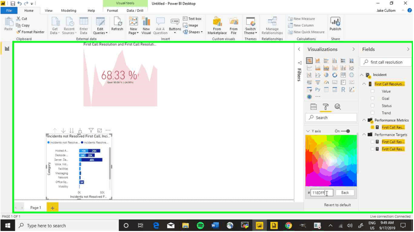Click New Measure
Image resolution: width=414 pixels, height=232 pixels.
pyautogui.click(x=301, y=19)
